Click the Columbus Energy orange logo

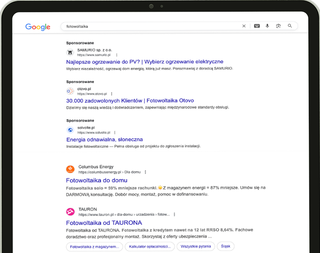(70, 169)
